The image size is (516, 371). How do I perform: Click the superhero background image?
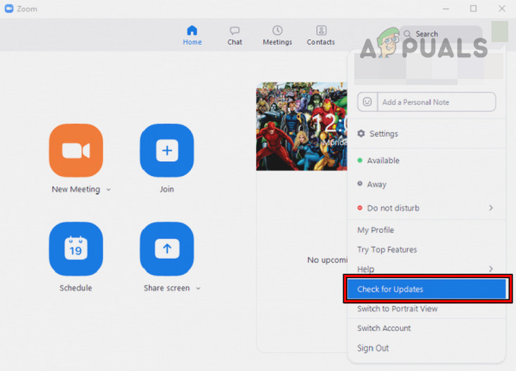click(x=302, y=126)
